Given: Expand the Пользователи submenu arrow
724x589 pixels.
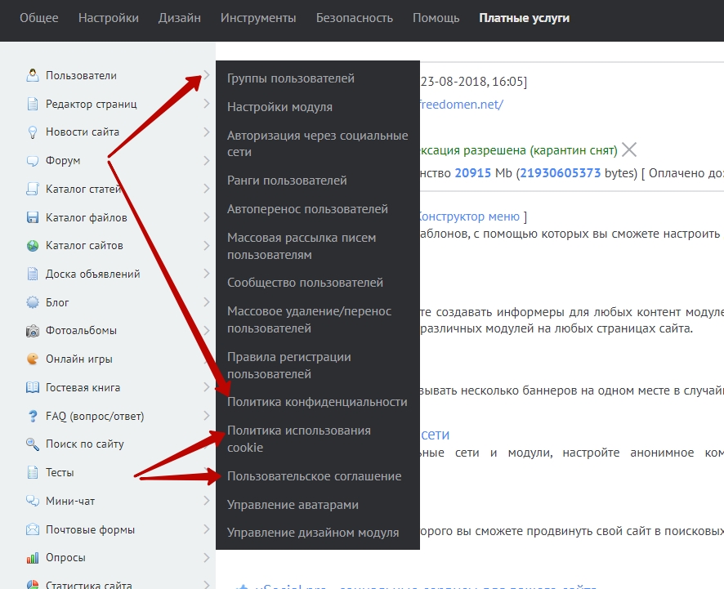Looking at the screenshot, I should pyautogui.click(x=206, y=76).
